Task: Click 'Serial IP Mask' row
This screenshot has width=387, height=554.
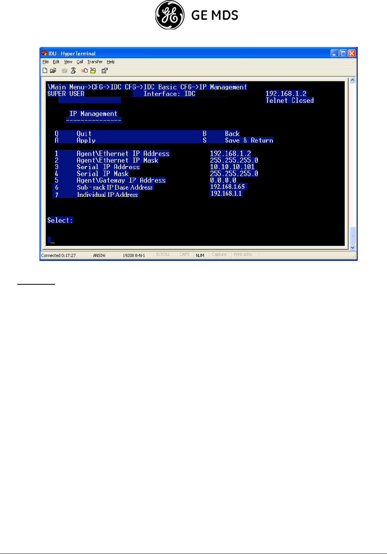Action: coord(103,174)
